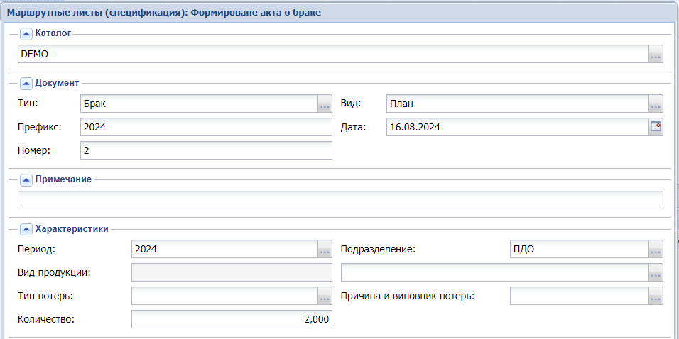
Task: Open lookup for Подразделение field
Action: point(656,250)
